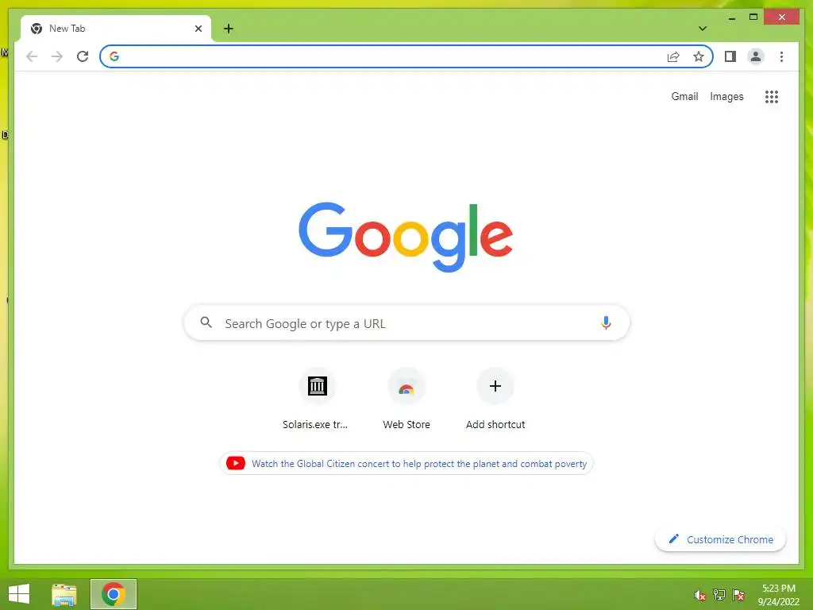813x610 pixels.
Task: Click the Google icon in the address bar
Action: click(114, 56)
